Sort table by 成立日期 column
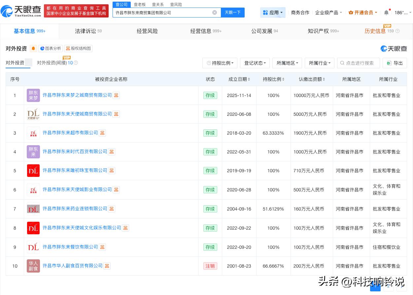 tap(239, 79)
